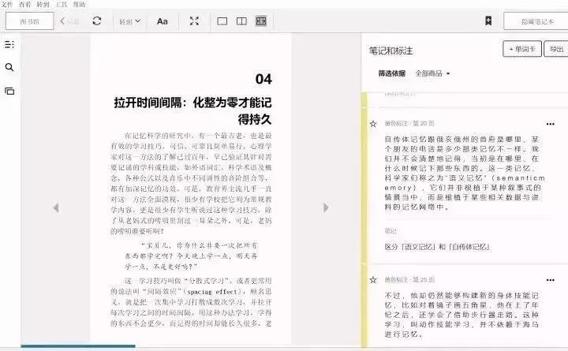568x351 pixels.
Task: Click the chapter number 04
Action: (x=263, y=79)
